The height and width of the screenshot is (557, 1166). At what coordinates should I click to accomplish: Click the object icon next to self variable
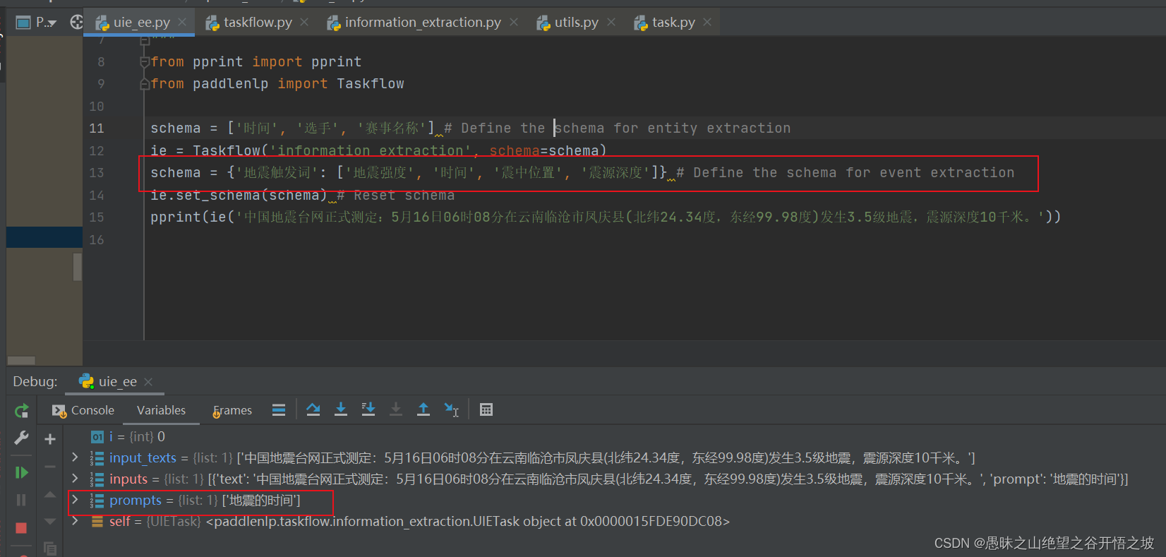tap(97, 522)
